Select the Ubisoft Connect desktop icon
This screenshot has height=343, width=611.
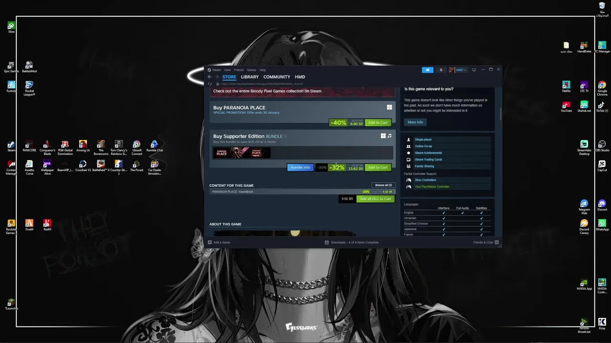coord(137,148)
